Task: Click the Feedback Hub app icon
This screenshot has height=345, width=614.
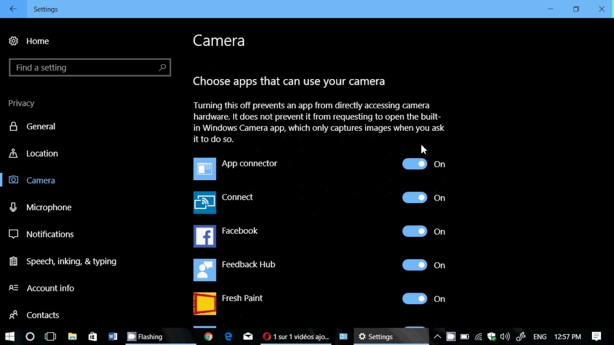Action: point(205,270)
